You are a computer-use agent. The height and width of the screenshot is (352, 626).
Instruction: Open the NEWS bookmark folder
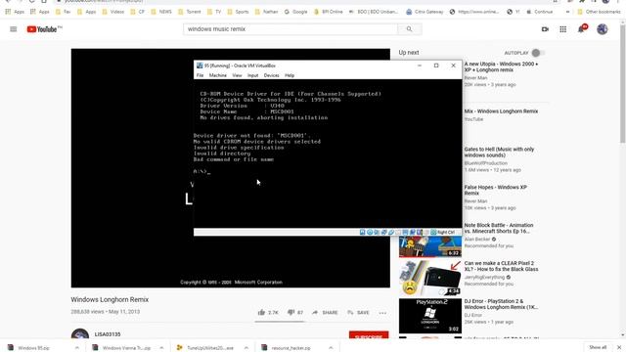point(161,12)
